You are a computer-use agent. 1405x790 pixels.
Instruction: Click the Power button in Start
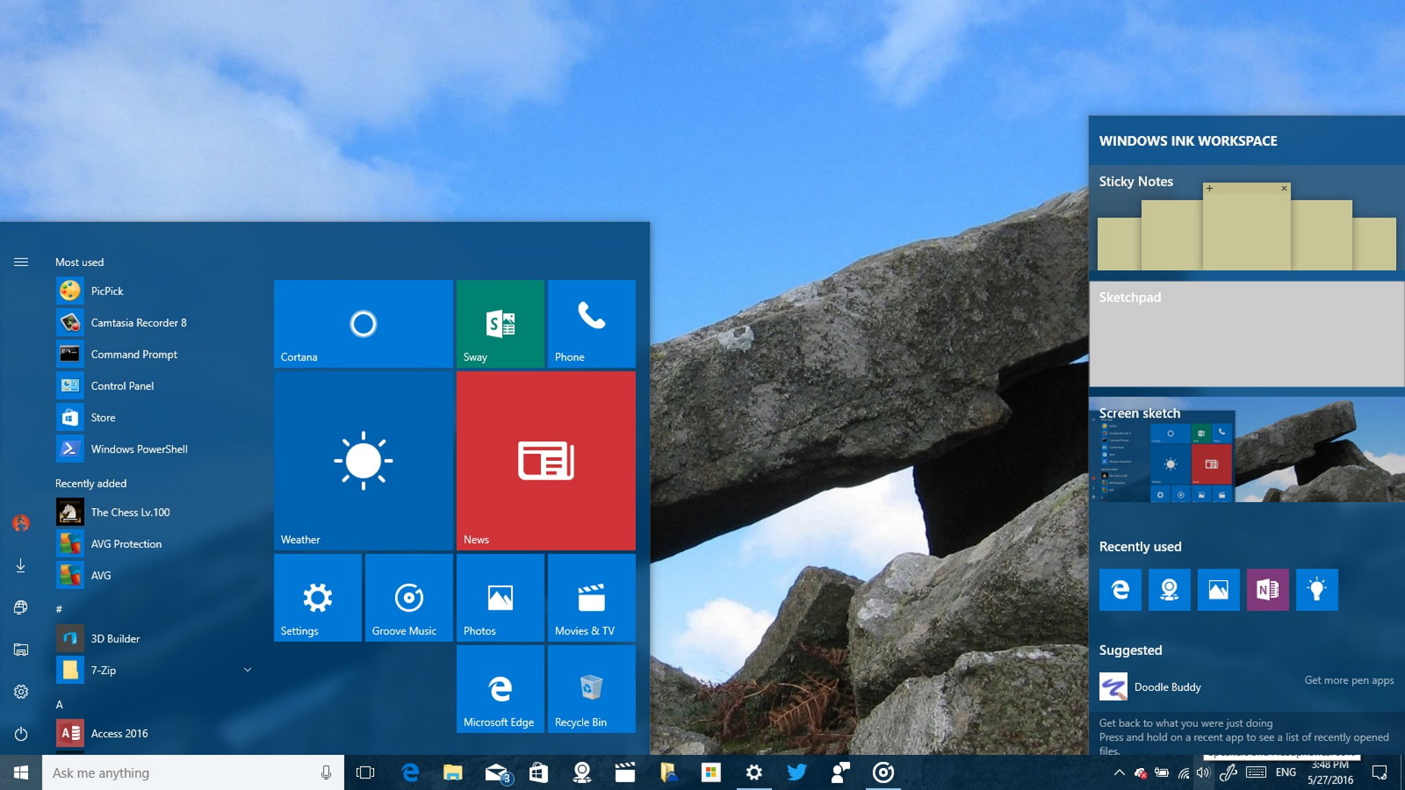pos(21,734)
